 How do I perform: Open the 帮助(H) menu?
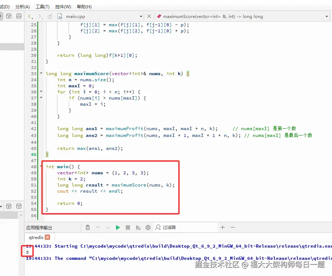[x=84, y=7]
